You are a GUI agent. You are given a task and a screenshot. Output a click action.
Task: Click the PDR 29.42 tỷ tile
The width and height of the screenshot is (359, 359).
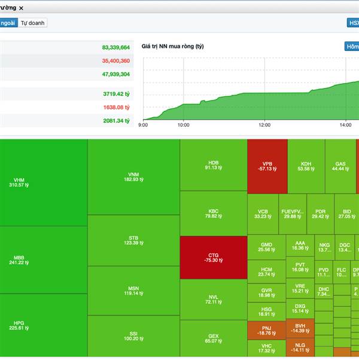point(320,214)
